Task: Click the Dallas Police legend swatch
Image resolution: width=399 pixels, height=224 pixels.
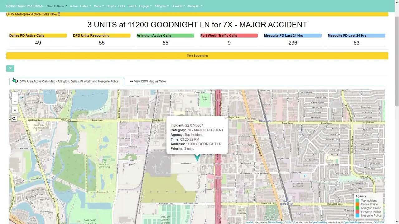Action: pos(358,204)
